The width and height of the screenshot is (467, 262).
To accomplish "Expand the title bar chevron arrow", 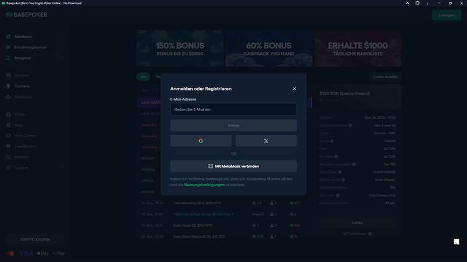I will (408, 3).
